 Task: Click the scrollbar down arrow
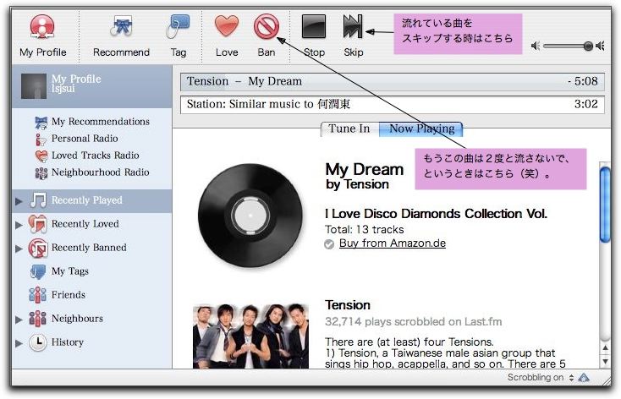(x=605, y=362)
